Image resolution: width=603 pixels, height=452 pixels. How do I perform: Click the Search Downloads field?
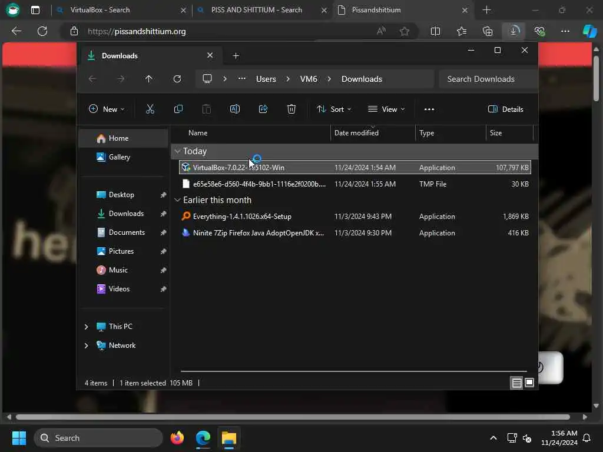tap(488, 79)
